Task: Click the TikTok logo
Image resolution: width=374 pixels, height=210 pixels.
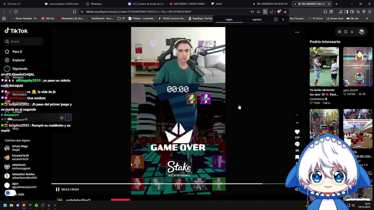Action: click(x=16, y=31)
